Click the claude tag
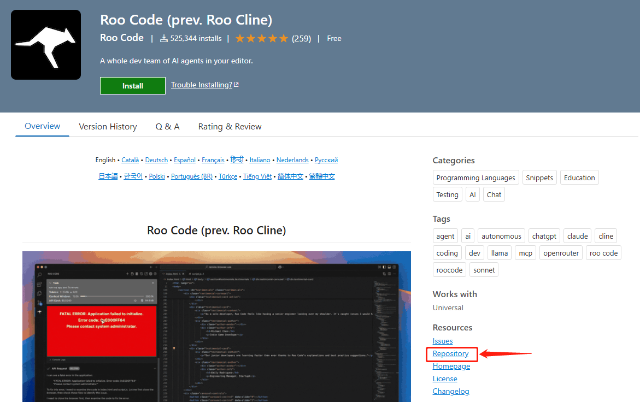Viewport: 640px width, 402px height. [x=578, y=236]
